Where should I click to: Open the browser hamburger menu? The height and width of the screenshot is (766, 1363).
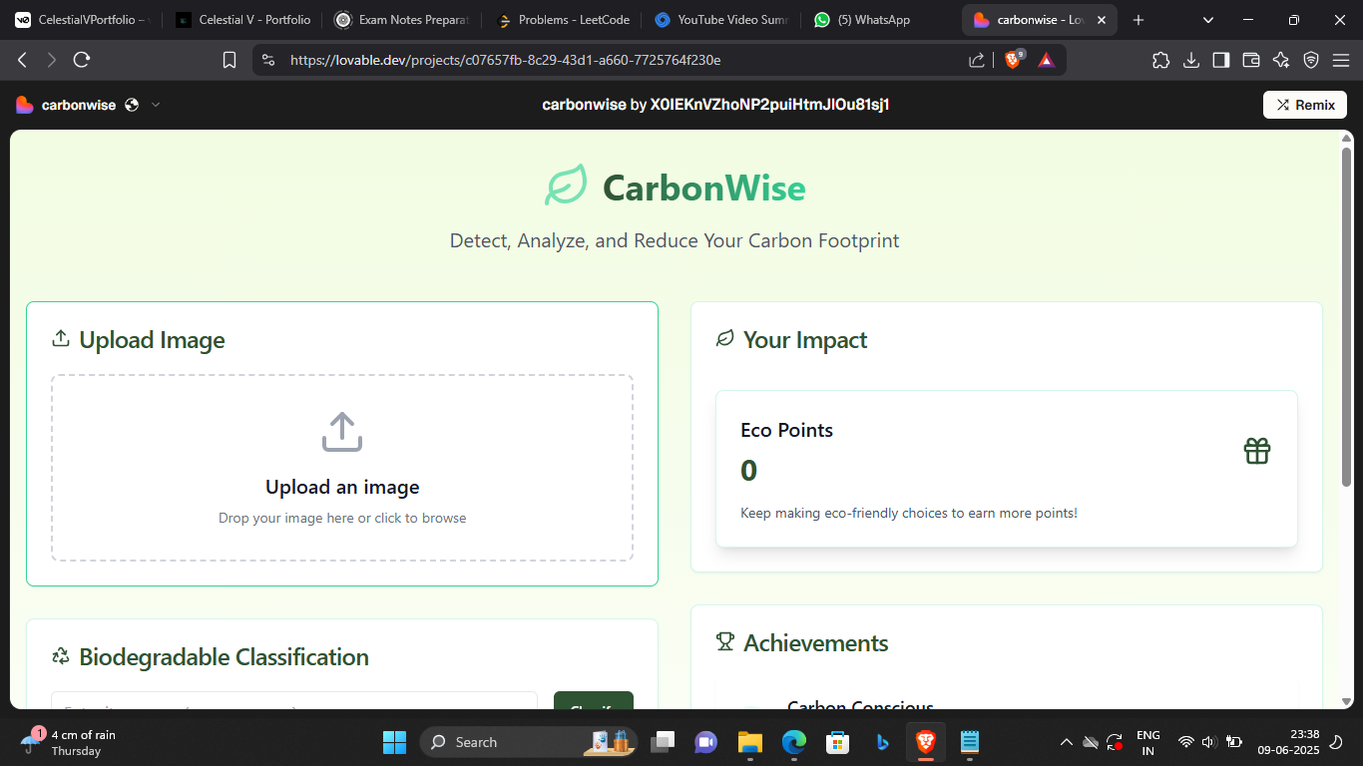(x=1341, y=60)
